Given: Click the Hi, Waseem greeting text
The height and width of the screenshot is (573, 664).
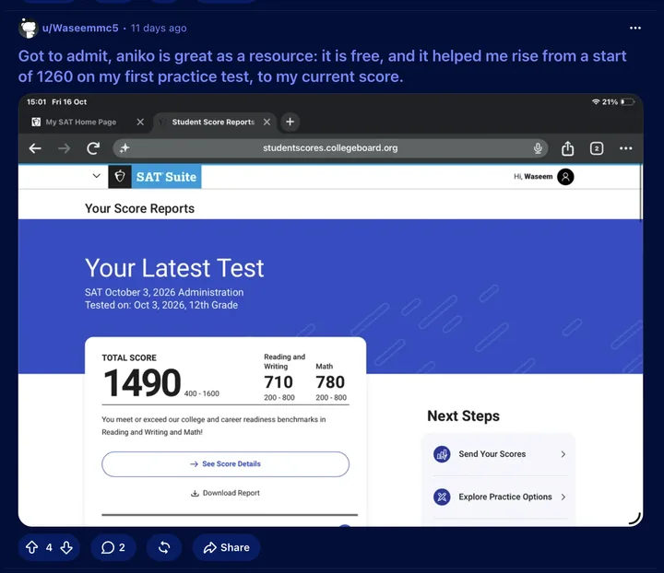Looking at the screenshot, I should coord(533,176).
